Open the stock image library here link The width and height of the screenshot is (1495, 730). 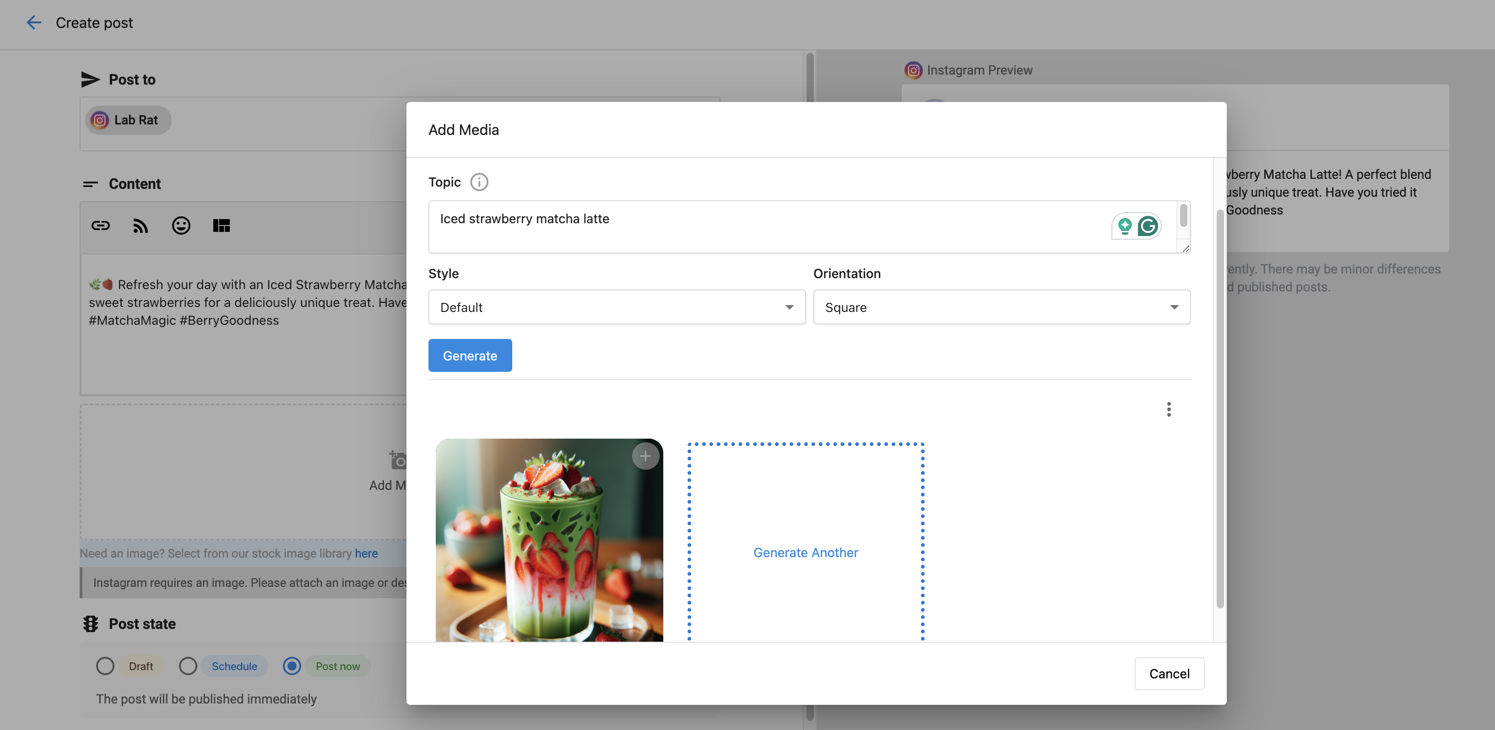(x=366, y=554)
